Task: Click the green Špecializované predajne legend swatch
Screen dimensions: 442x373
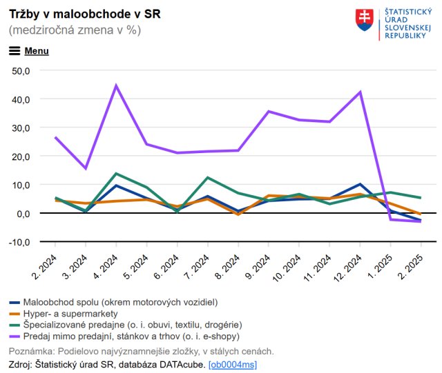Action: click(x=15, y=325)
